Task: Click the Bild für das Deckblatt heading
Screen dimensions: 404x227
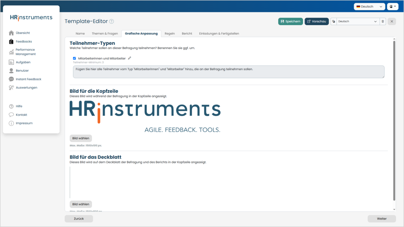Action: (x=95, y=157)
